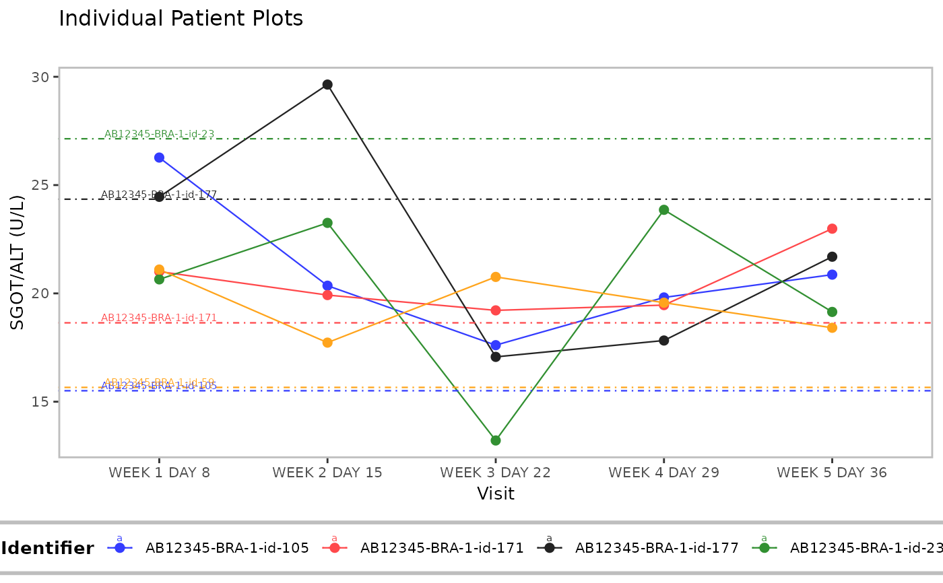Image resolution: width=943 pixels, height=583 pixels.
Task: Select the AB12345-BRA-1-id-171 legend text
Action: 442,548
